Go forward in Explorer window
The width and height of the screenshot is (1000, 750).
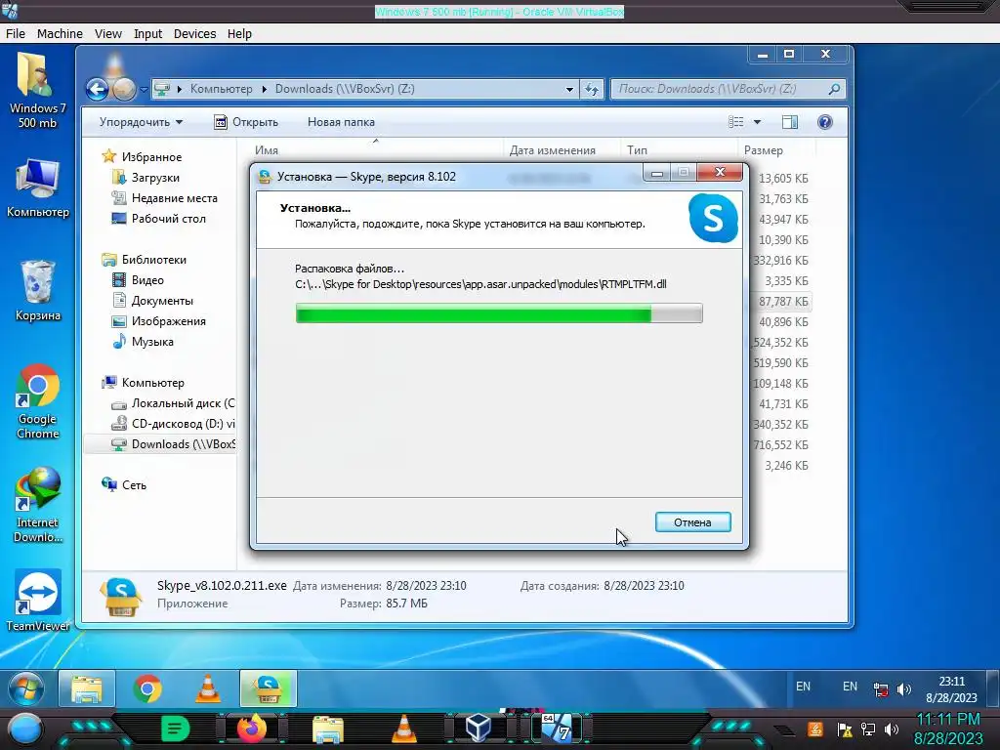coord(124,89)
